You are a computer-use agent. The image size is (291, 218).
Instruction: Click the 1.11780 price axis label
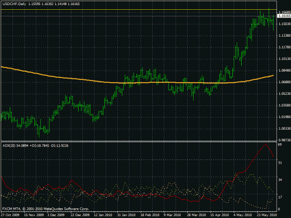pyautogui.click(x=284, y=47)
